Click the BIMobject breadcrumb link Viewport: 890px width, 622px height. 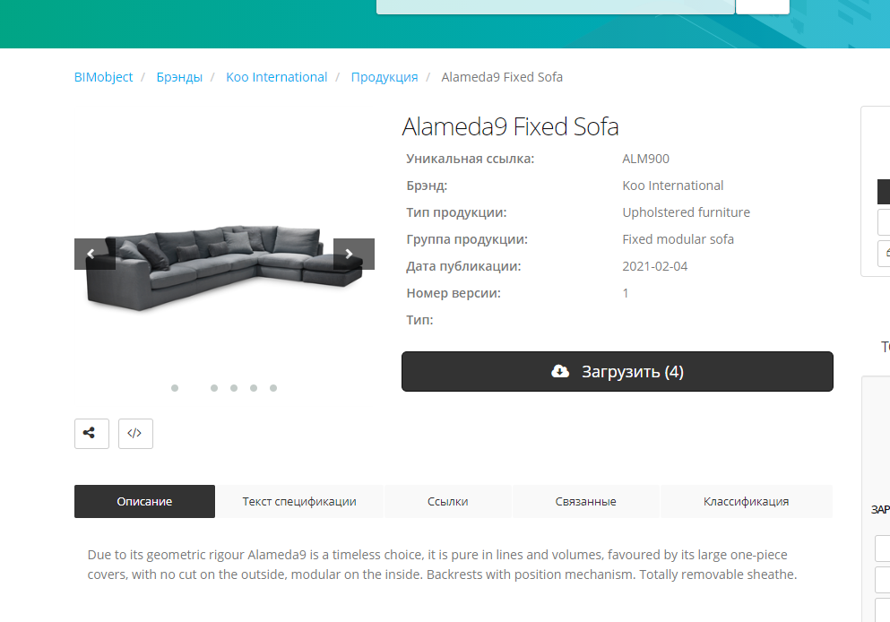click(103, 77)
